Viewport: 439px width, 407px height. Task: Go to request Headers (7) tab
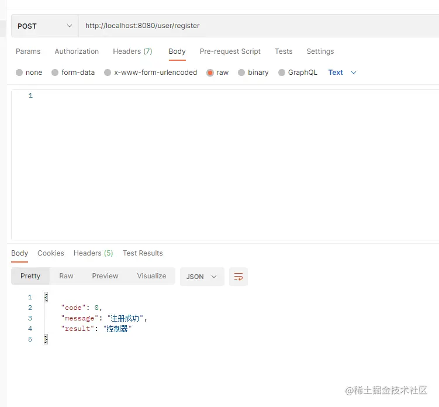pos(132,51)
